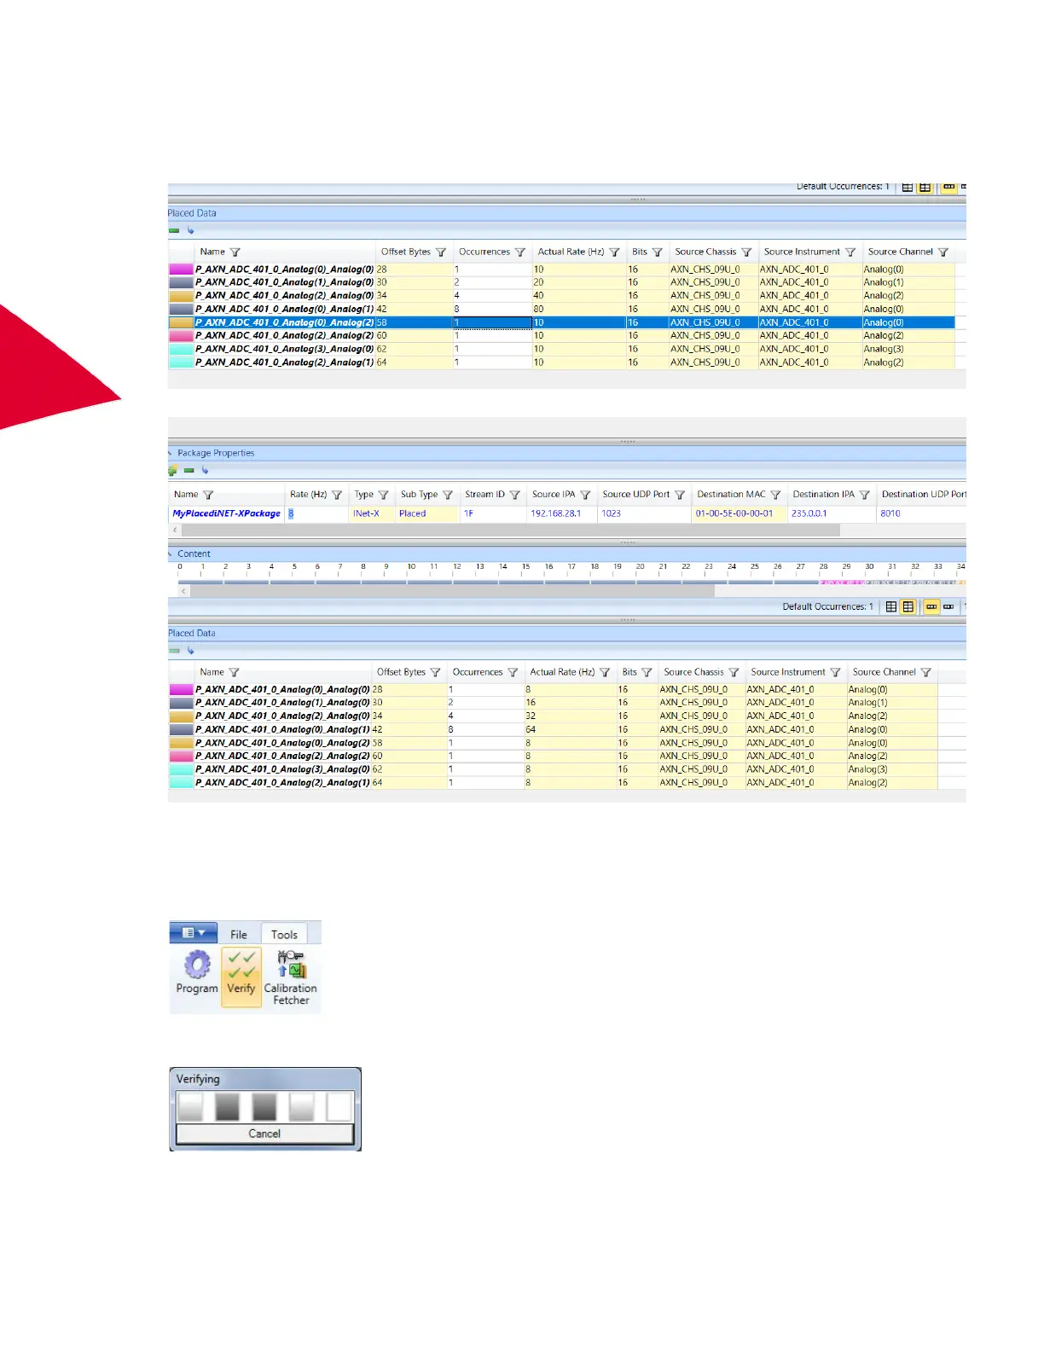Open the application menu dropdown button
Viewport: 1044px width, 1351px height.
194,933
